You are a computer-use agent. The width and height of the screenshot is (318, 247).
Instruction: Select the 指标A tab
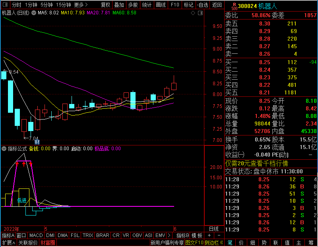8,235
